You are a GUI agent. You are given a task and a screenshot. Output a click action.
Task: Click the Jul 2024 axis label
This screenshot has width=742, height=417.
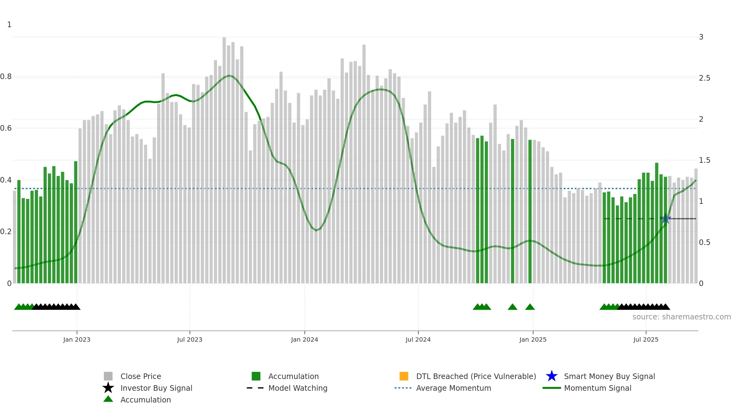coord(418,340)
